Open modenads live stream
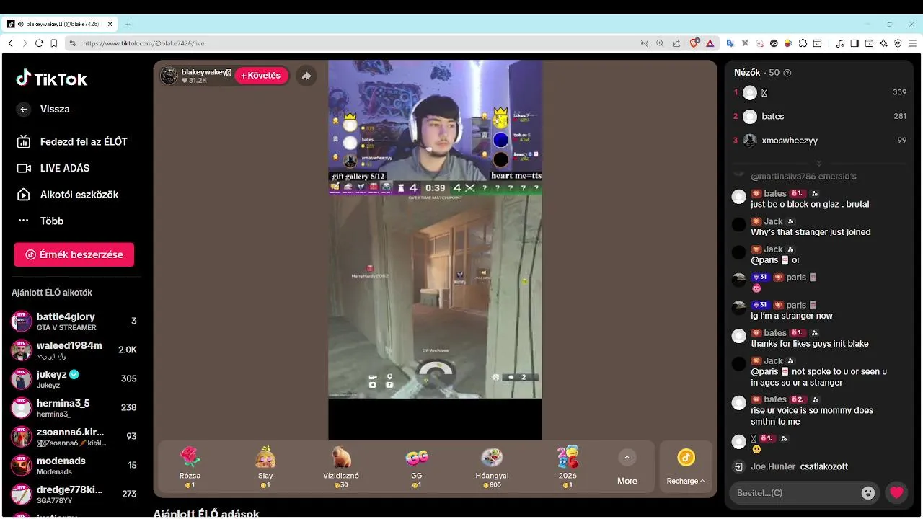The image size is (923, 519). tap(74, 466)
